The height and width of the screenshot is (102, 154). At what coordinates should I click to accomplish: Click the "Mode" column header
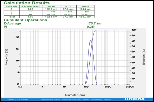pyautogui.click(x=85, y=7)
